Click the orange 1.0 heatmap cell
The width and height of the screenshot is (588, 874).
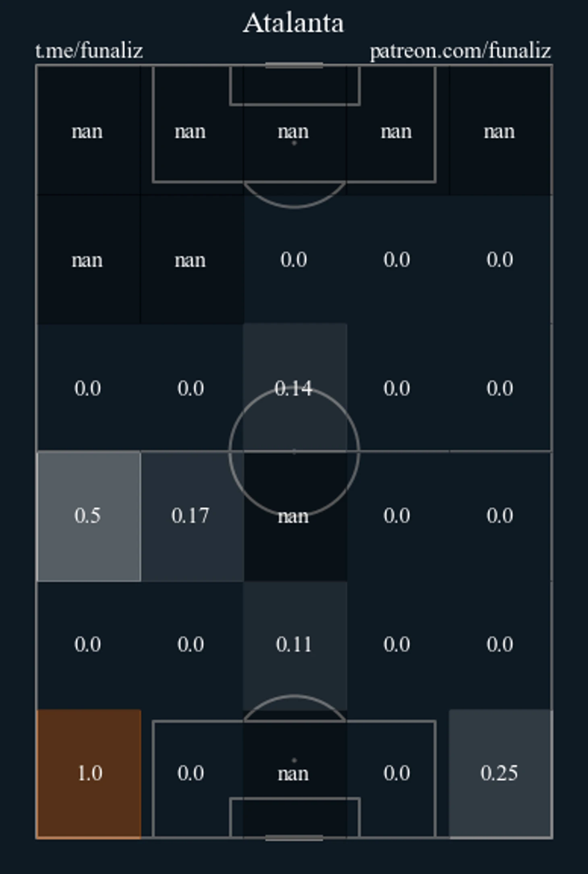(89, 774)
